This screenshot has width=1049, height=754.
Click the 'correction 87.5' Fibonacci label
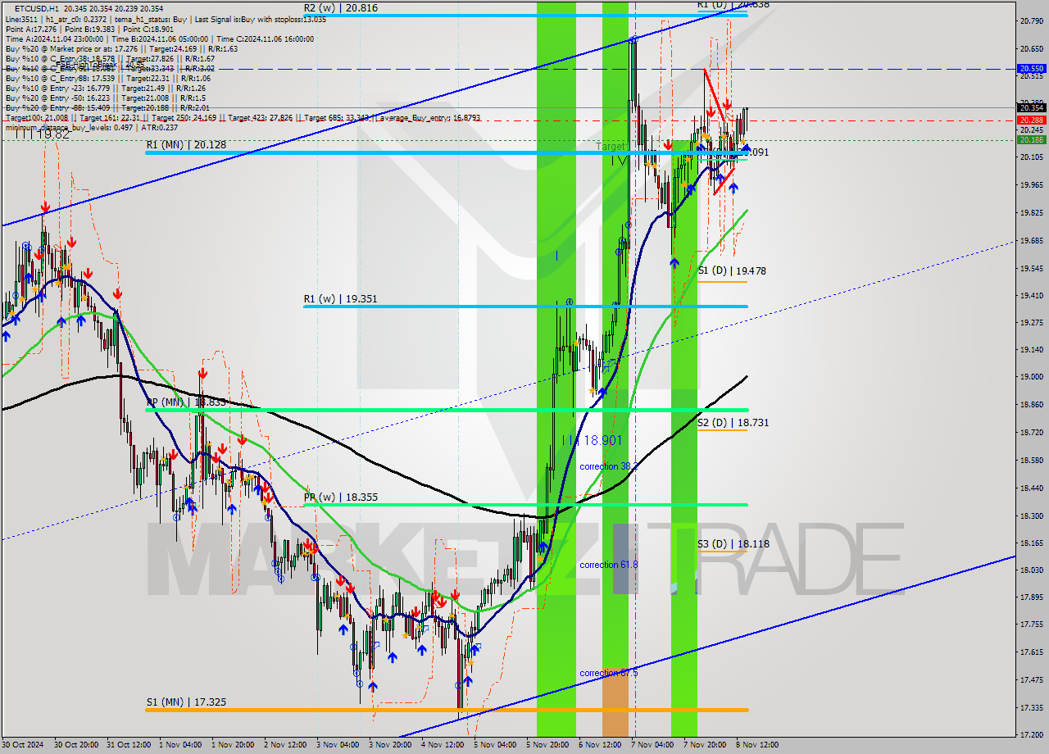coord(608,673)
